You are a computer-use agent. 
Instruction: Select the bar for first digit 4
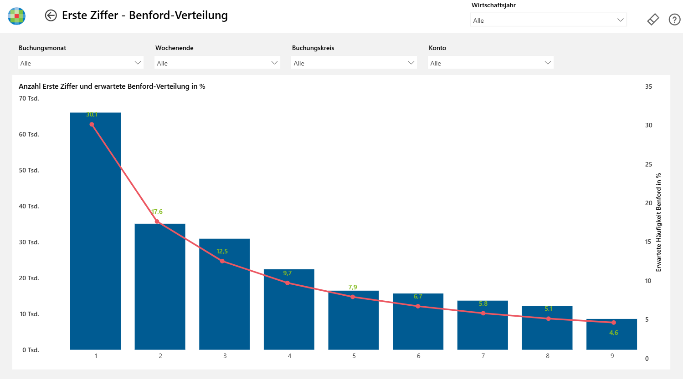[x=289, y=309]
